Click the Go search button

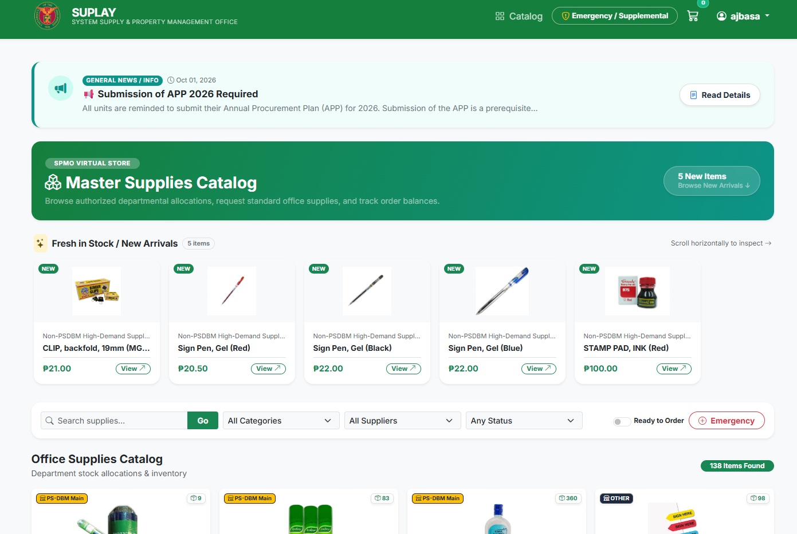(203, 421)
